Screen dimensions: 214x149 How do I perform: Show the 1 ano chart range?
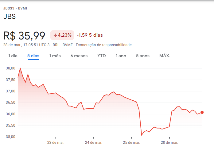pos(121,56)
